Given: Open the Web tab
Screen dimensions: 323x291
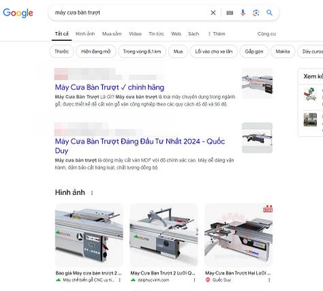Looking at the screenshot, I should (176, 34).
